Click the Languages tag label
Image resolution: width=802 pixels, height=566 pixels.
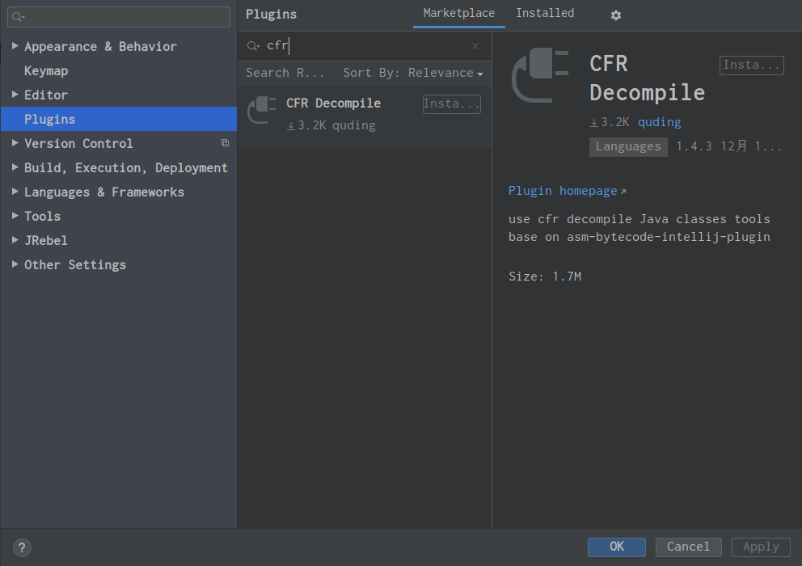pos(628,147)
